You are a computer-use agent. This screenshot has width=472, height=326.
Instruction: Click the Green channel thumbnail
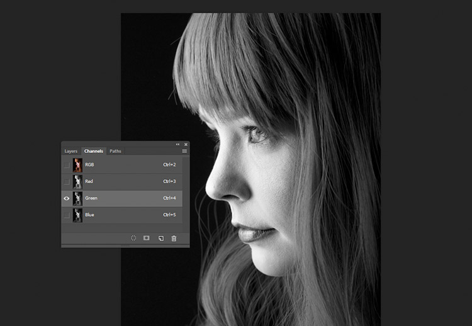point(77,198)
